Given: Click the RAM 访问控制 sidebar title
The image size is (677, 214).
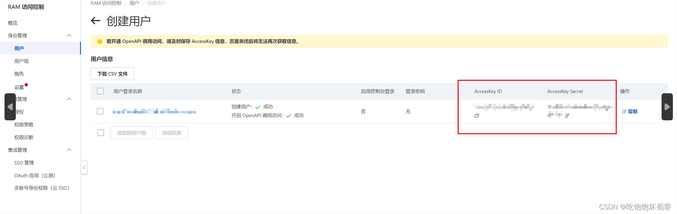Looking at the screenshot, I should pos(26,7).
